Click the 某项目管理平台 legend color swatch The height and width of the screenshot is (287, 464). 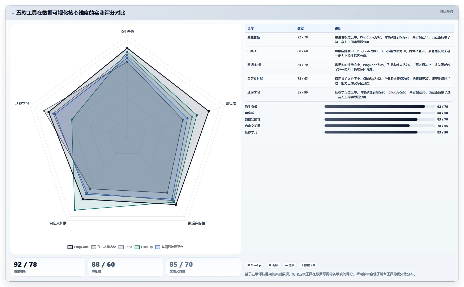tap(158, 247)
